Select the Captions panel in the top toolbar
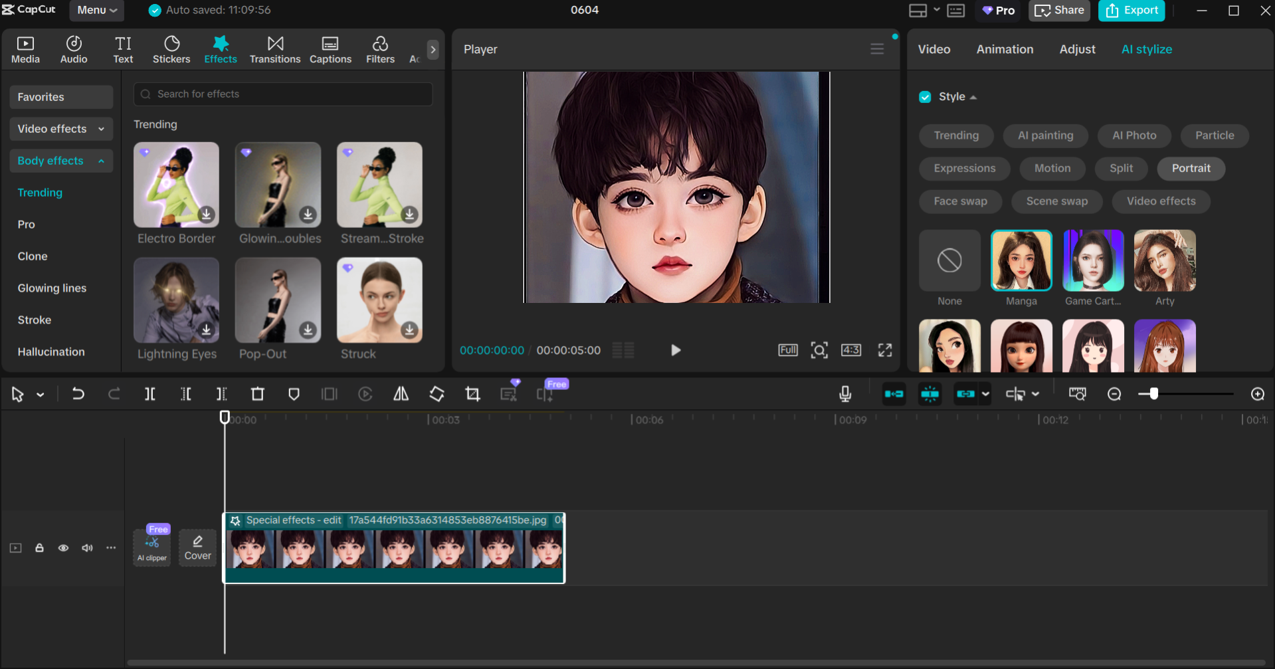The height and width of the screenshot is (669, 1275). point(330,48)
